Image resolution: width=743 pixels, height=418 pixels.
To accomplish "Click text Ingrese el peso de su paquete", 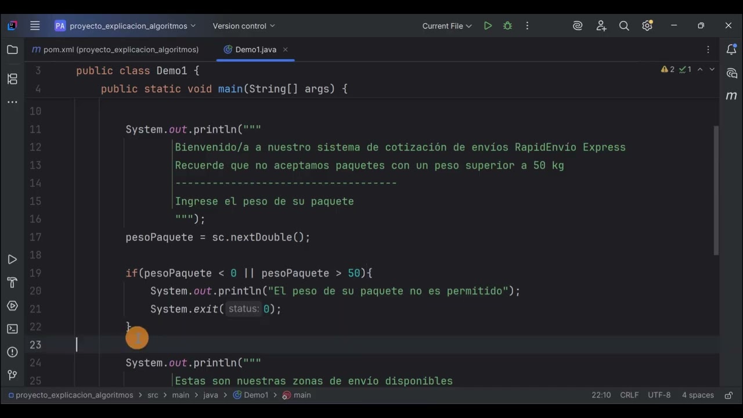I will pyautogui.click(x=264, y=201).
